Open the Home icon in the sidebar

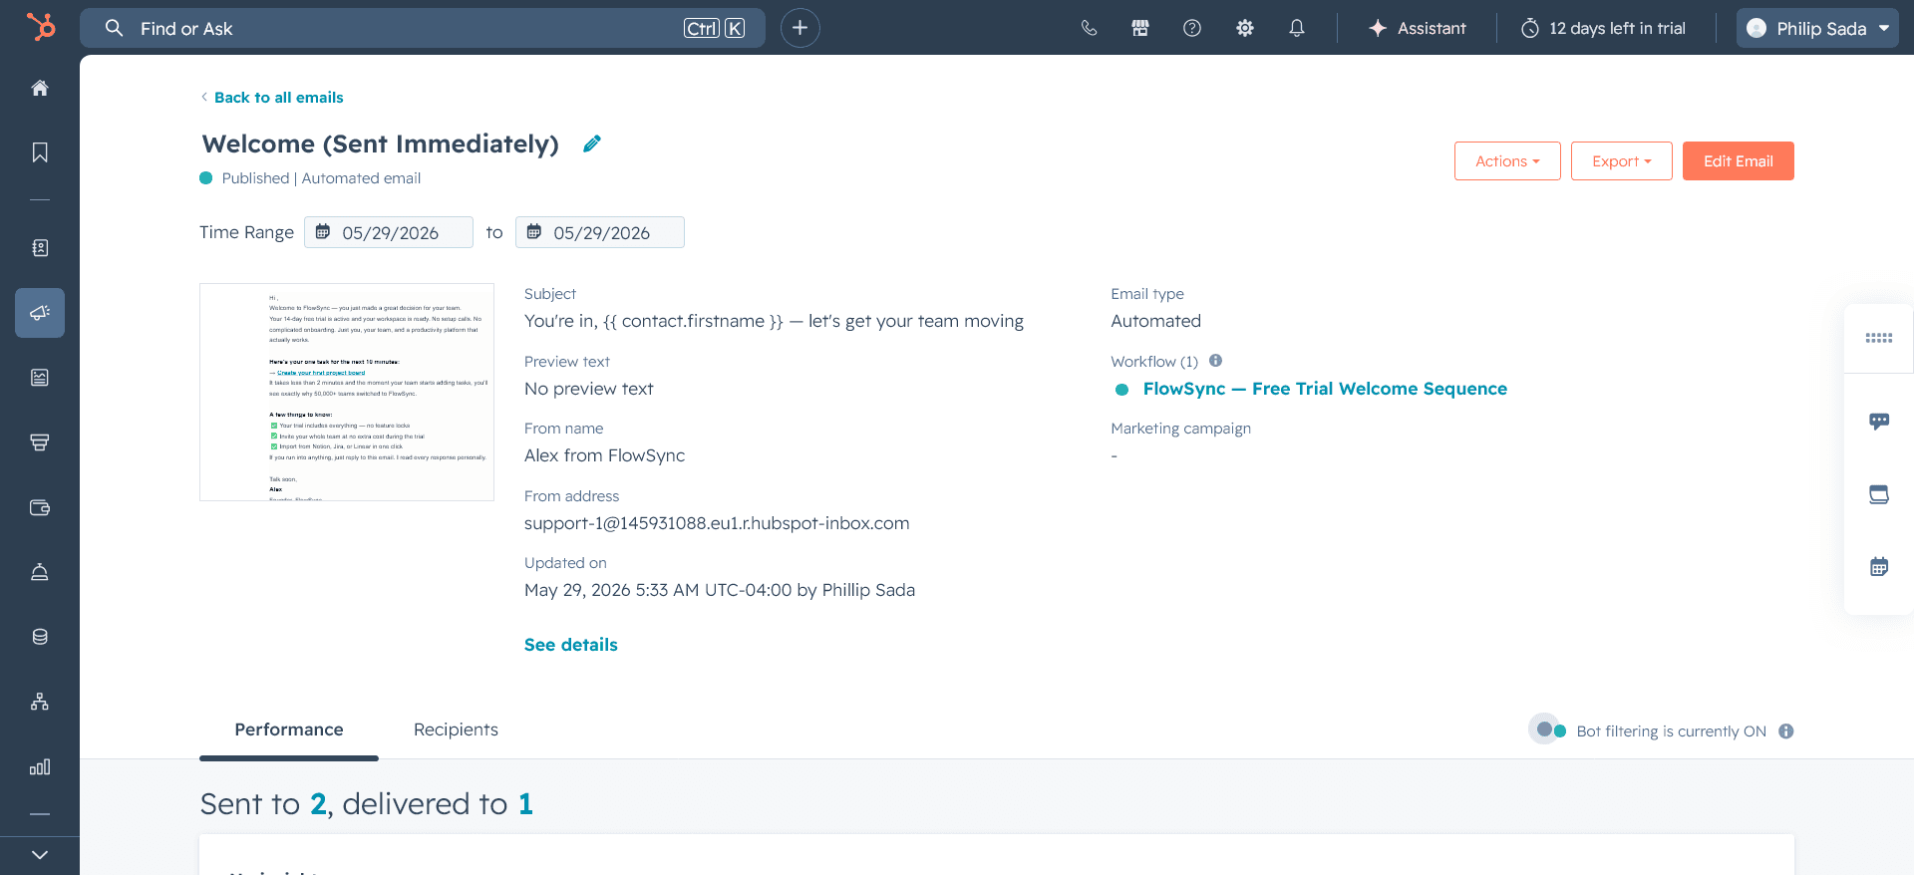click(40, 88)
